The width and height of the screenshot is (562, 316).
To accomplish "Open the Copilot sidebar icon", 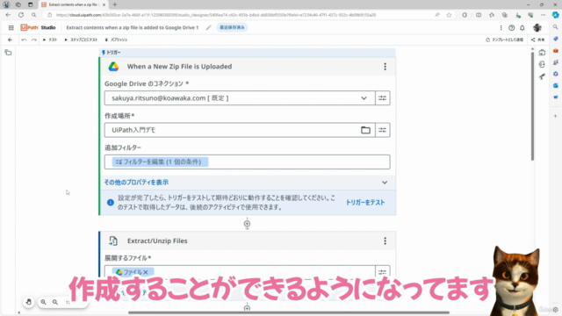I will [x=555, y=15].
